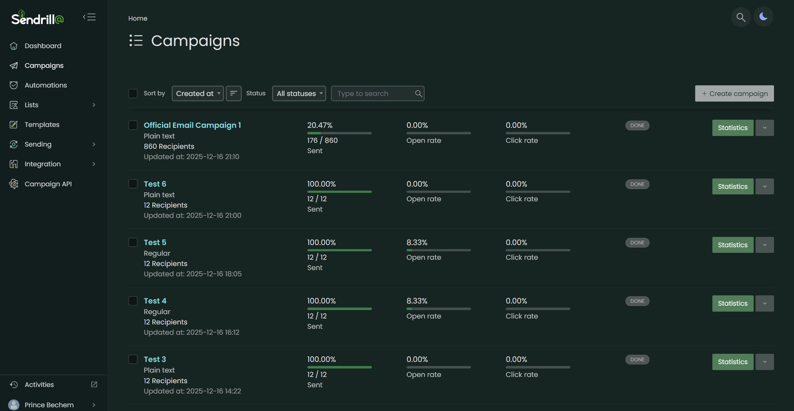Click the Campaign API gear icon
The height and width of the screenshot is (411, 794).
point(13,184)
